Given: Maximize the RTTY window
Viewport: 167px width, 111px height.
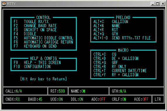Looking at the screenshot, I should click(x=157, y=4).
